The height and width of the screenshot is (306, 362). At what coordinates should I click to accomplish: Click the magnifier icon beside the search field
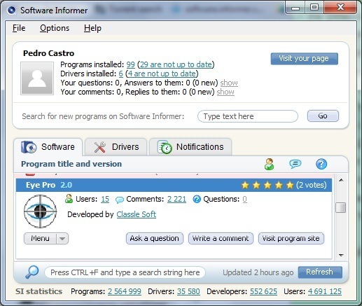pyautogui.click(x=32, y=272)
